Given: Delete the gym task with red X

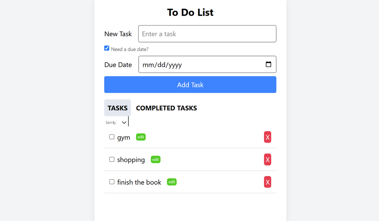Looking at the screenshot, I should (x=268, y=137).
